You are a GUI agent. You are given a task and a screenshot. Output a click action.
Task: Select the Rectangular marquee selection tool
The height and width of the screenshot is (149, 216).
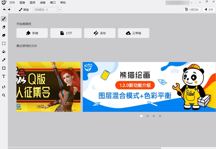pyautogui.click(x=4, y=44)
